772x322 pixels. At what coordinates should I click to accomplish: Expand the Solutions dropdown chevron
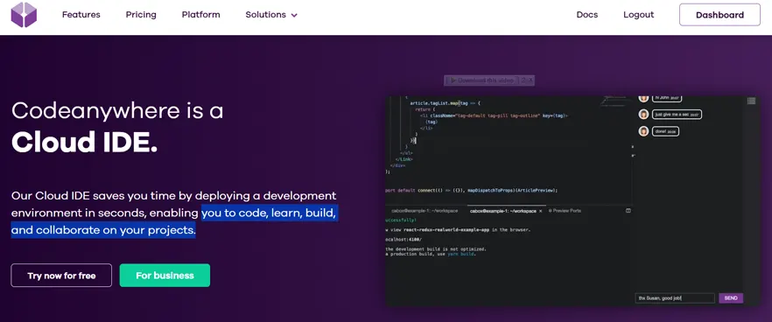pyautogui.click(x=294, y=15)
